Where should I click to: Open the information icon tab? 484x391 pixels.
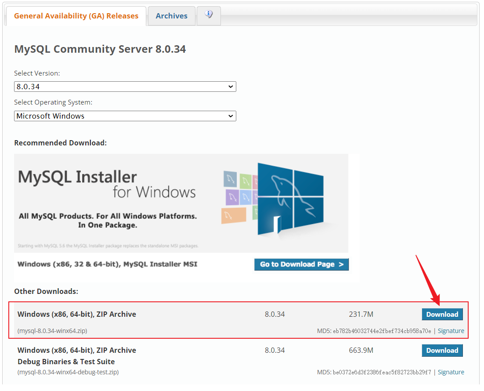coord(209,15)
